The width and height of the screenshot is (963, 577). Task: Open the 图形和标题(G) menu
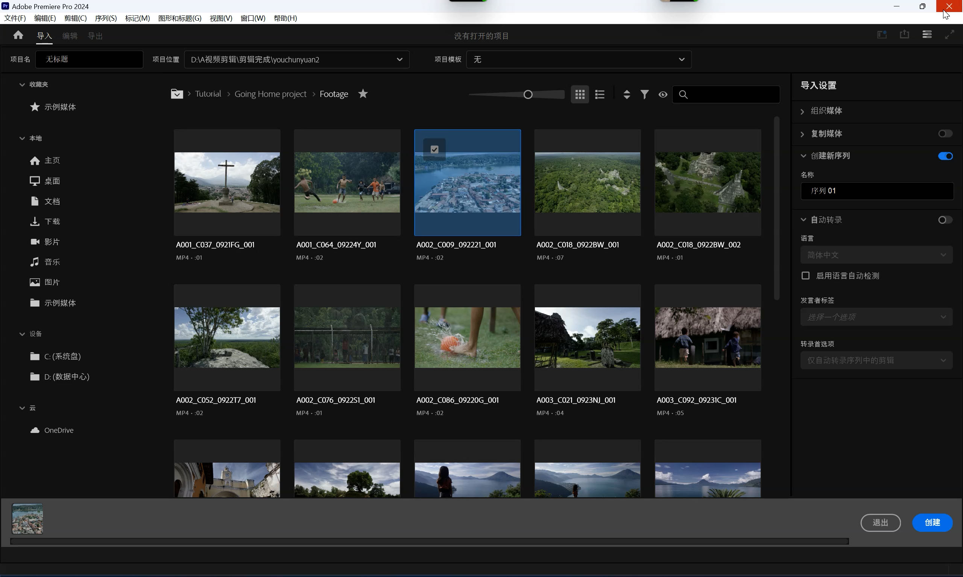tap(179, 18)
